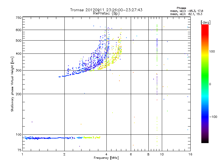Click the x-axis tick label '1'
This screenshot has width=224, height=168.
pyautogui.click(x=22, y=154)
